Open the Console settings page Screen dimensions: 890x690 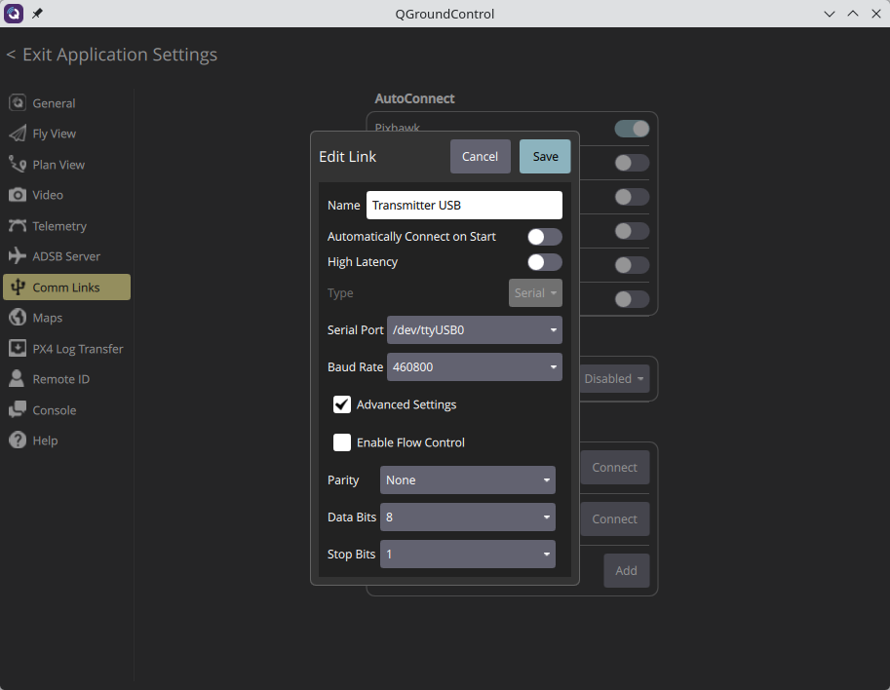(x=54, y=410)
